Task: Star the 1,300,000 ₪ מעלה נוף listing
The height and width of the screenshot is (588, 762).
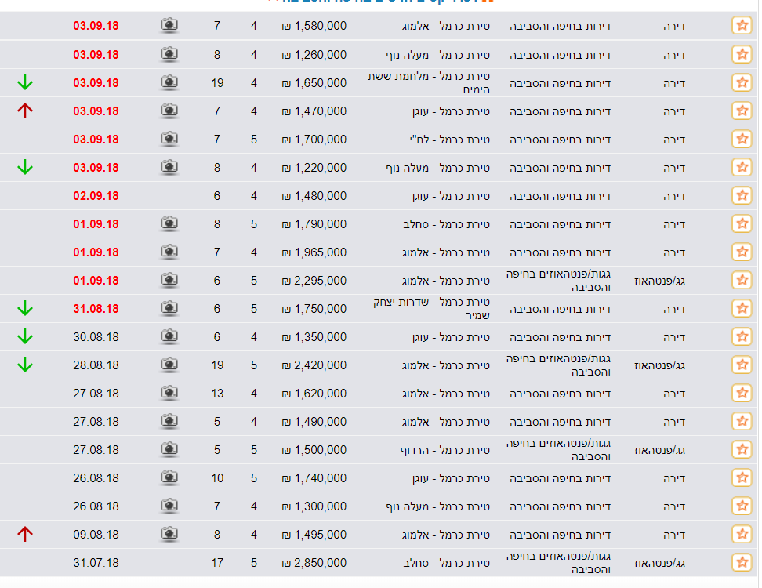Action: coord(742,506)
